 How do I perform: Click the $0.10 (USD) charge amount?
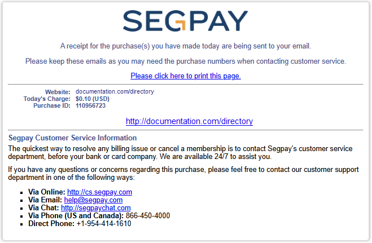pos(92,99)
